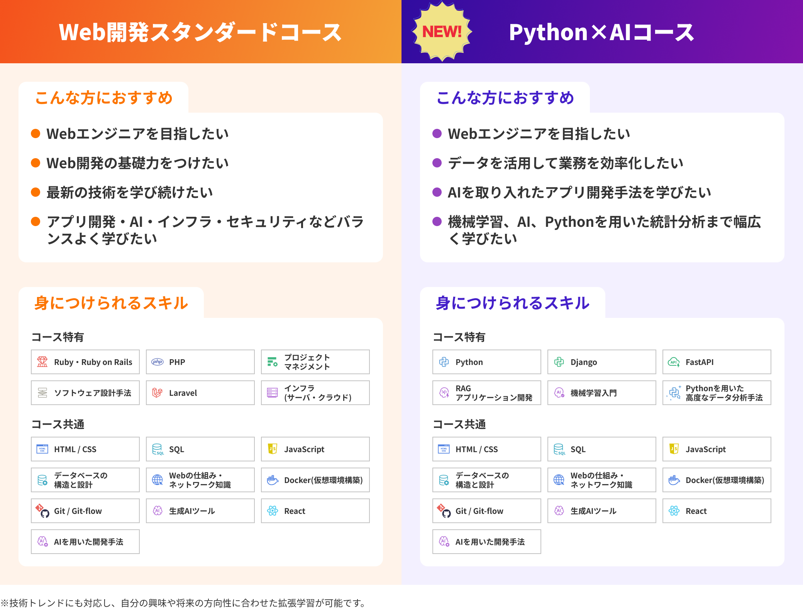Click the RAG アプリケーション開発 skill box
Screen dimensions: 803x608
pos(486,393)
